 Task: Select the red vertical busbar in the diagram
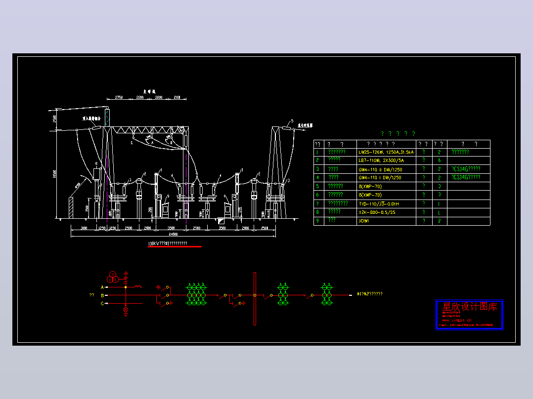pos(255,298)
